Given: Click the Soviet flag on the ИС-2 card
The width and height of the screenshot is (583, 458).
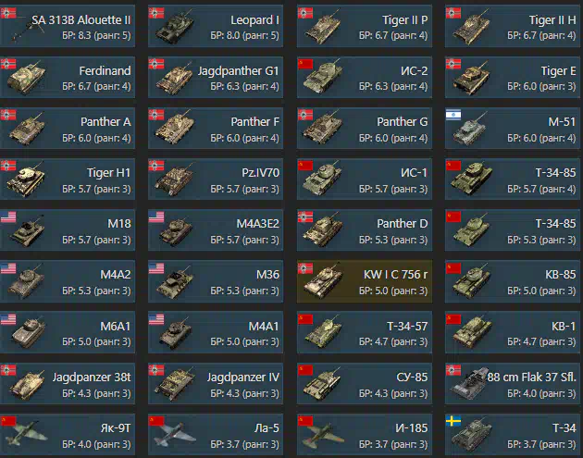Looking at the screenshot, I should point(305,64).
